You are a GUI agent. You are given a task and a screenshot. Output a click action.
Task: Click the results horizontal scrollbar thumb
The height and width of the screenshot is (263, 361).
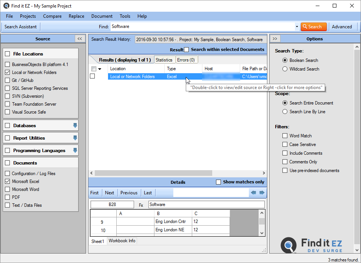click(x=153, y=173)
